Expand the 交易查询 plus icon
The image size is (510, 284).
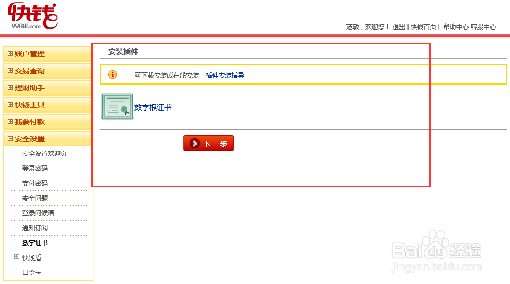[11, 70]
